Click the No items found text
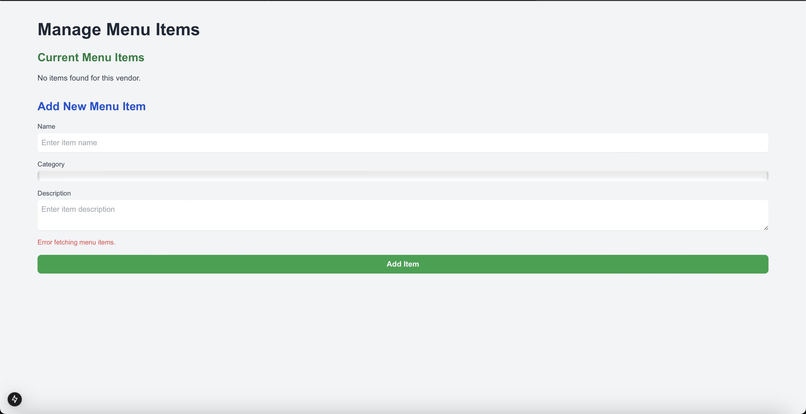This screenshot has height=414, width=806. tap(89, 78)
